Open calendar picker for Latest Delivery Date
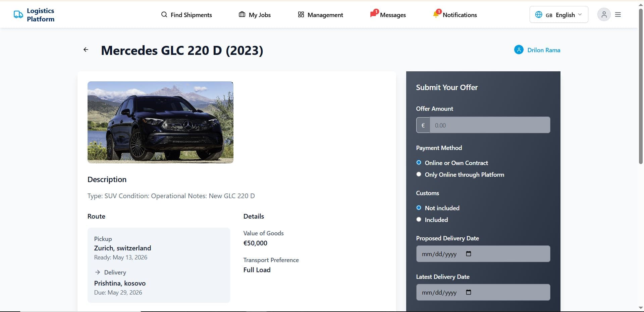 (469, 292)
